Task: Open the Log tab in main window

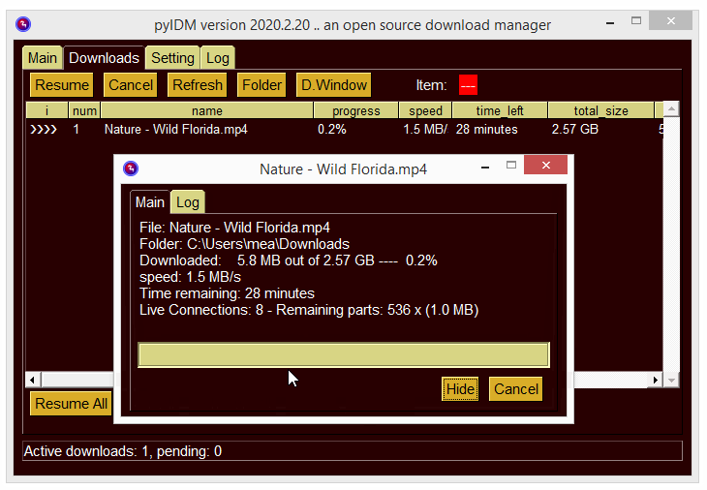Action: pyautogui.click(x=218, y=58)
